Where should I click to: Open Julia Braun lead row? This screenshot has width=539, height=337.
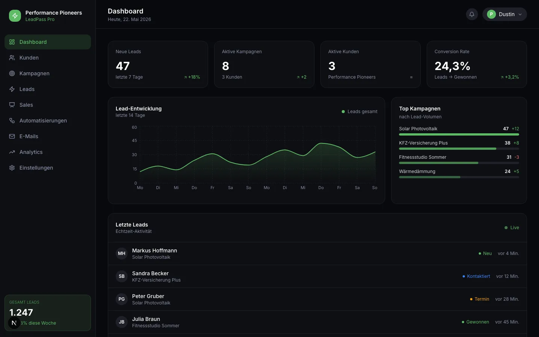click(317, 322)
